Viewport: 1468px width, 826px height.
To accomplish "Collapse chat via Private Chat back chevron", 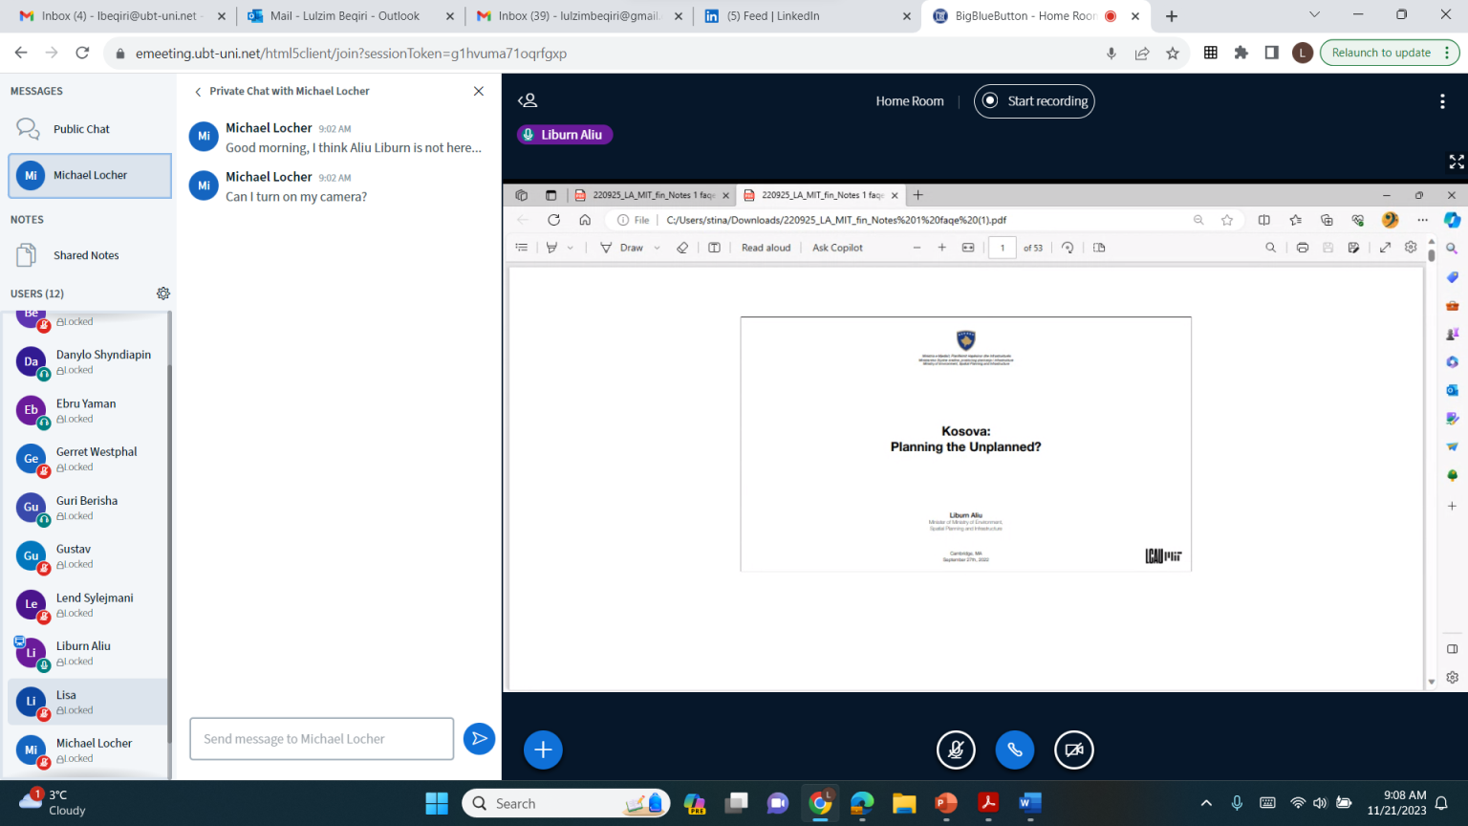I will point(198,92).
